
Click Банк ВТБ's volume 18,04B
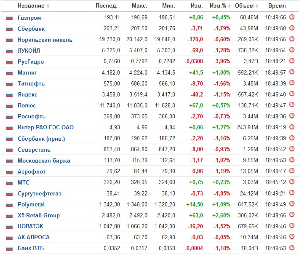pyautogui.click(x=250, y=248)
